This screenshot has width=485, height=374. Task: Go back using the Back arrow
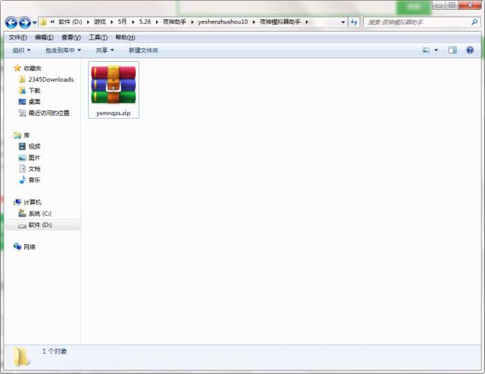(x=12, y=22)
